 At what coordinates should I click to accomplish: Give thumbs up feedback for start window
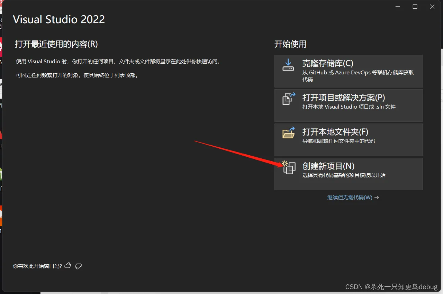pyautogui.click(x=68, y=266)
